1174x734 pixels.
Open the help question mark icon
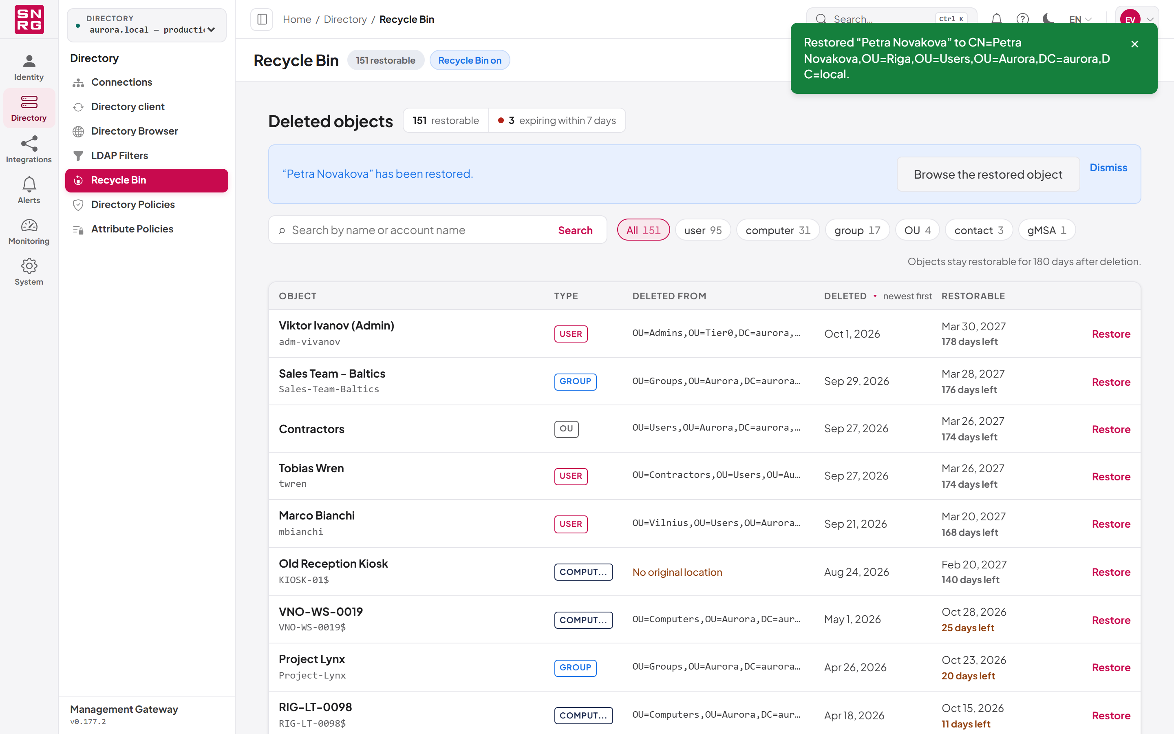(x=1023, y=20)
